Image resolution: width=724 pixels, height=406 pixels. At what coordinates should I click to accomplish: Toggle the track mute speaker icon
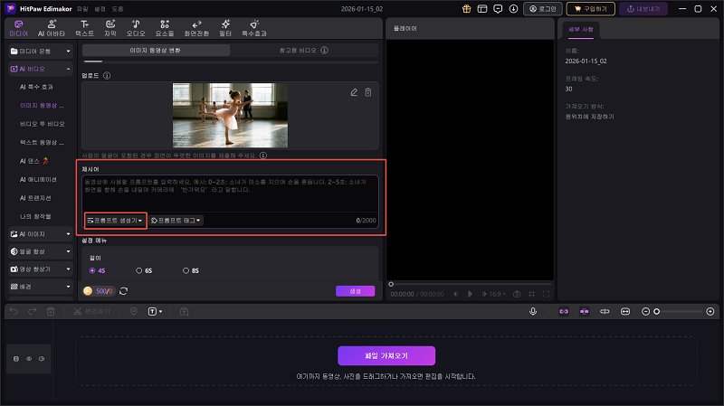(x=42, y=358)
